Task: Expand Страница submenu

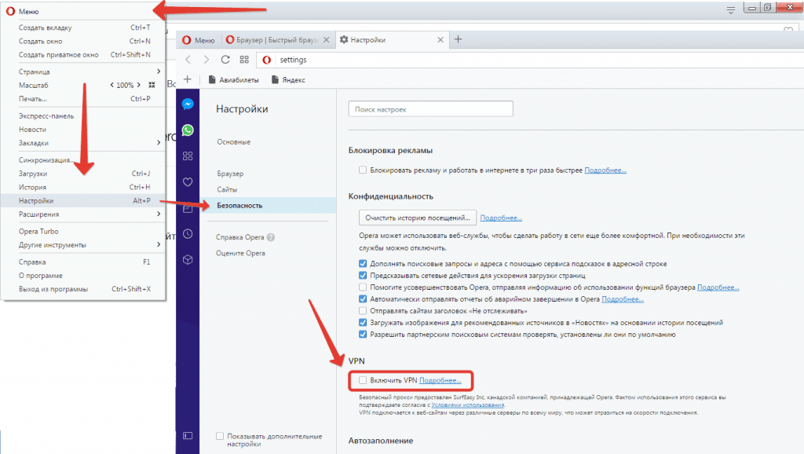Action: point(159,71)
